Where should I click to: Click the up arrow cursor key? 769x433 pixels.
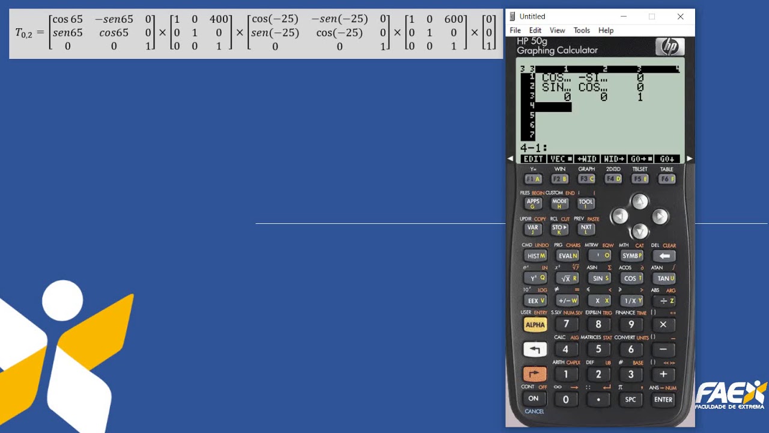(640, 201)
